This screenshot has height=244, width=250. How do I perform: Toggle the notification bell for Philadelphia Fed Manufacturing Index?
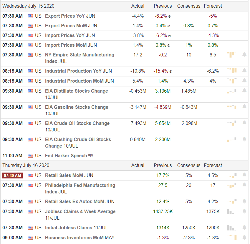pos(244,185)
